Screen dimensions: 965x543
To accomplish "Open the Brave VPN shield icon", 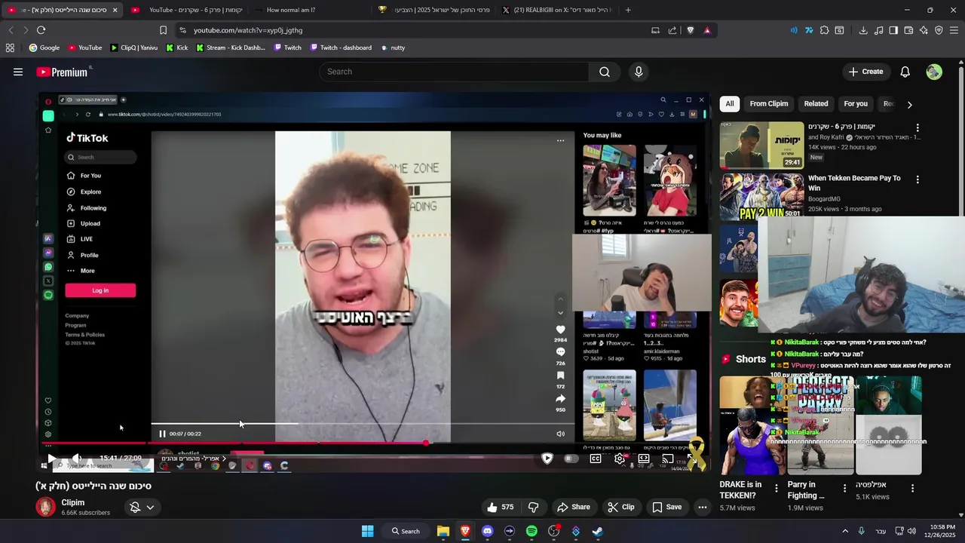I will [x=939, y=30].
